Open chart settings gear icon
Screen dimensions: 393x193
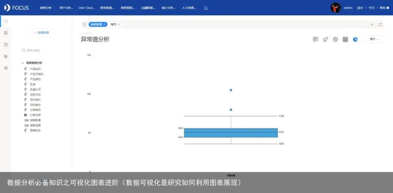pos(336,39)
